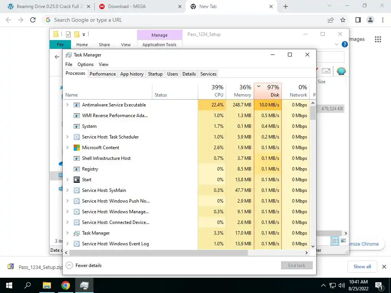
Task: Reload the page with Chrome's refresh icon
Action: [33, 20]
